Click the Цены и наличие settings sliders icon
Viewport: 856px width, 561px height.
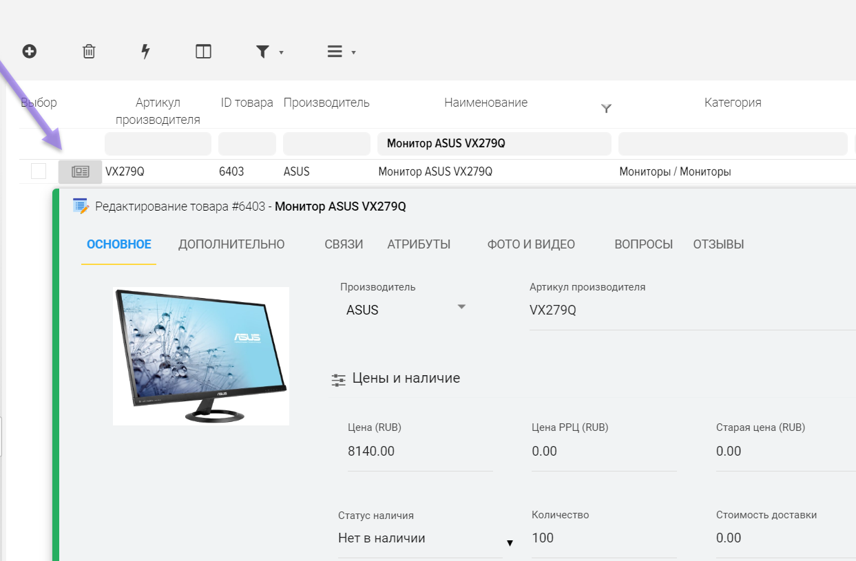pos(338,380)
